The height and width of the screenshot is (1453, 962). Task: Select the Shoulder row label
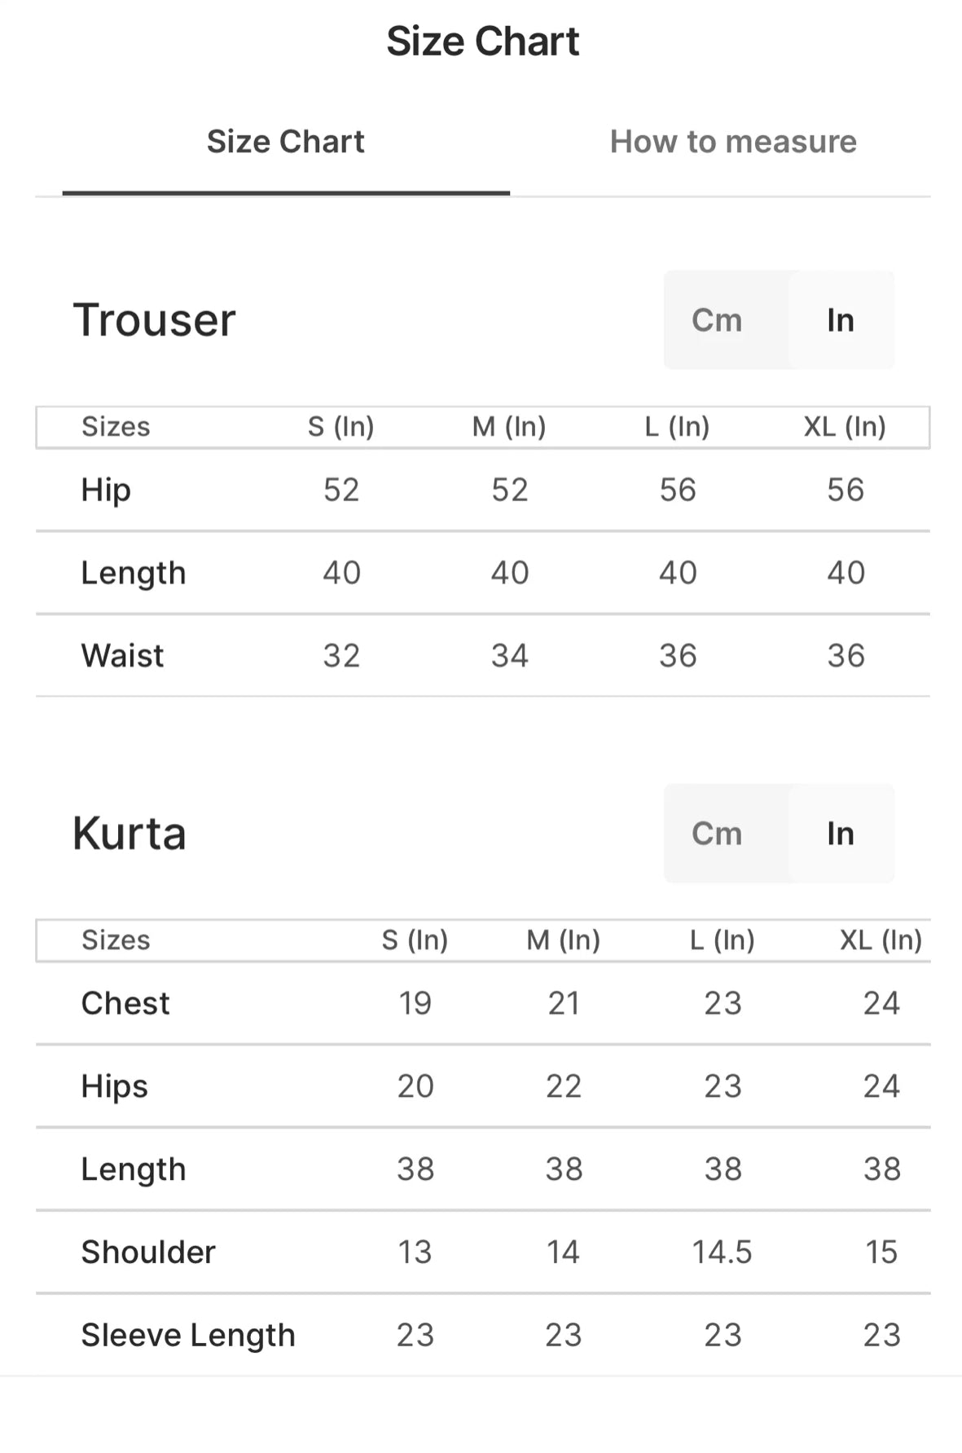[x=148, y=1252]
